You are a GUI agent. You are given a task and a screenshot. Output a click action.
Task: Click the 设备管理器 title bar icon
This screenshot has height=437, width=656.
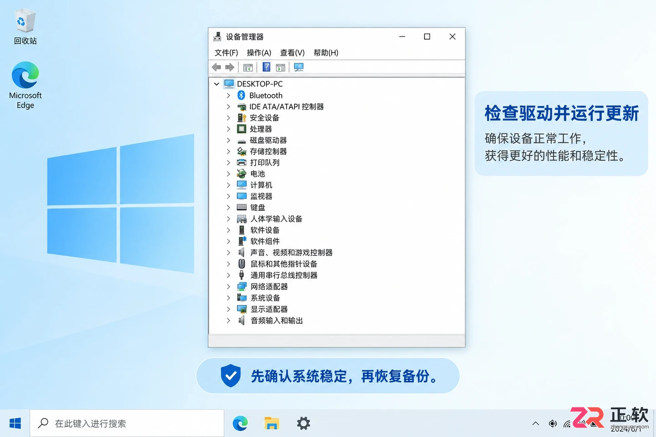point(217,36)
